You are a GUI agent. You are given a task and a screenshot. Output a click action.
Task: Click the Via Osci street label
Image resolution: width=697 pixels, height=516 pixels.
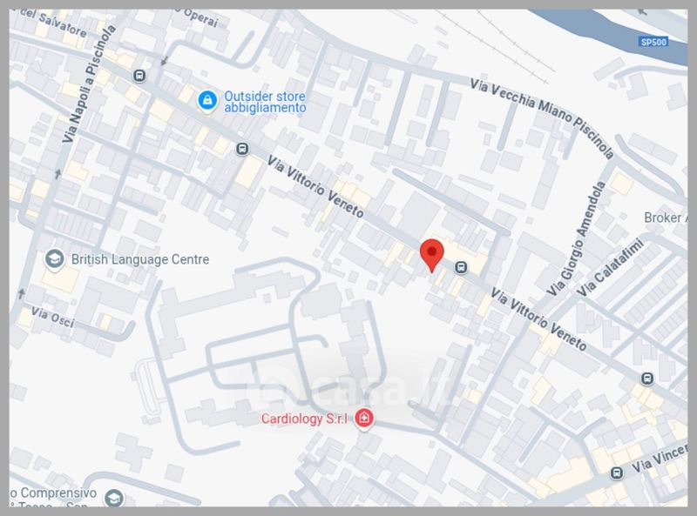[53, 317]
